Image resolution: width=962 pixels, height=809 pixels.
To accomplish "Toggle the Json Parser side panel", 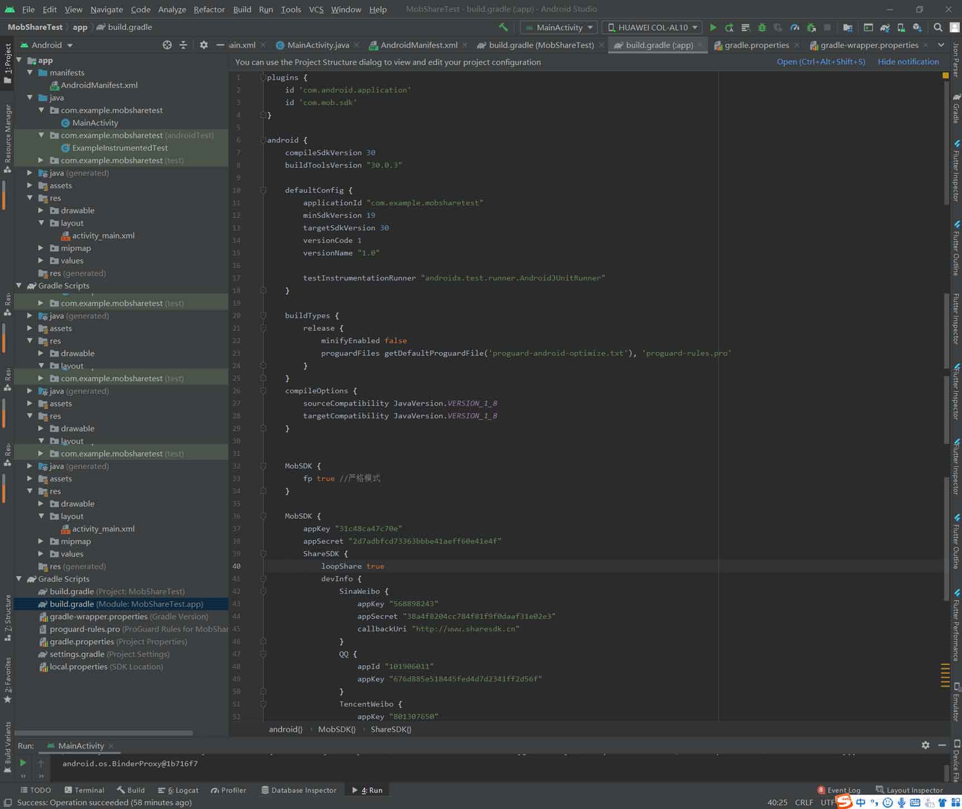I will (956, 59).
